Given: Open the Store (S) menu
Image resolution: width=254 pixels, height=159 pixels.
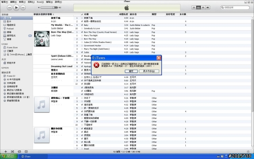Looking at the screenshot, I should point(40,2).
